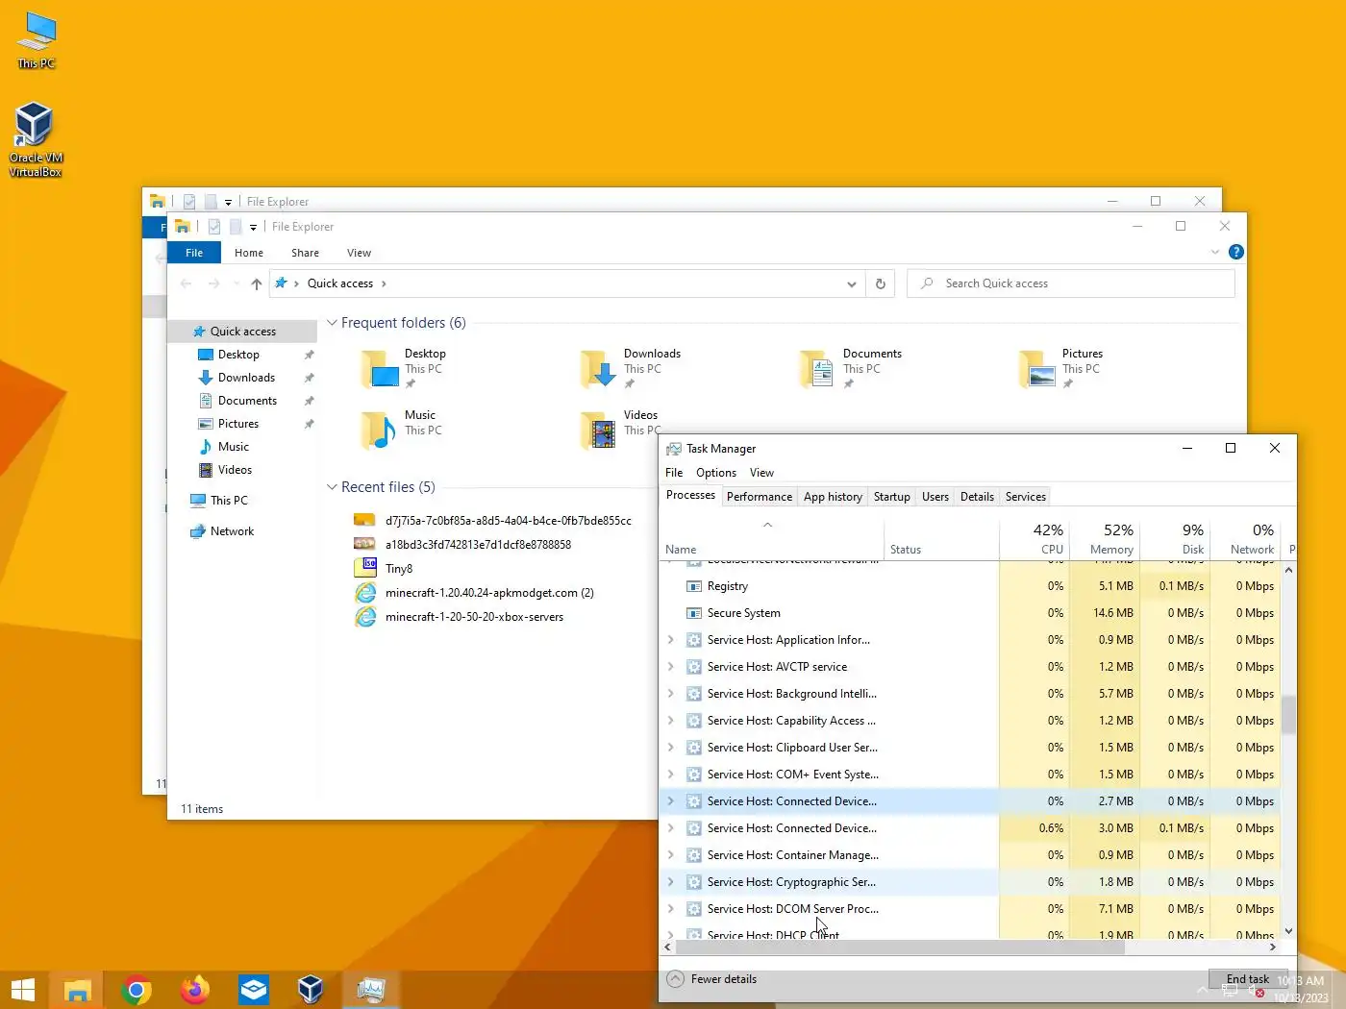Open the Users tab
This screenshot has width=1346, height=1009.
click(x=935, y=497)
